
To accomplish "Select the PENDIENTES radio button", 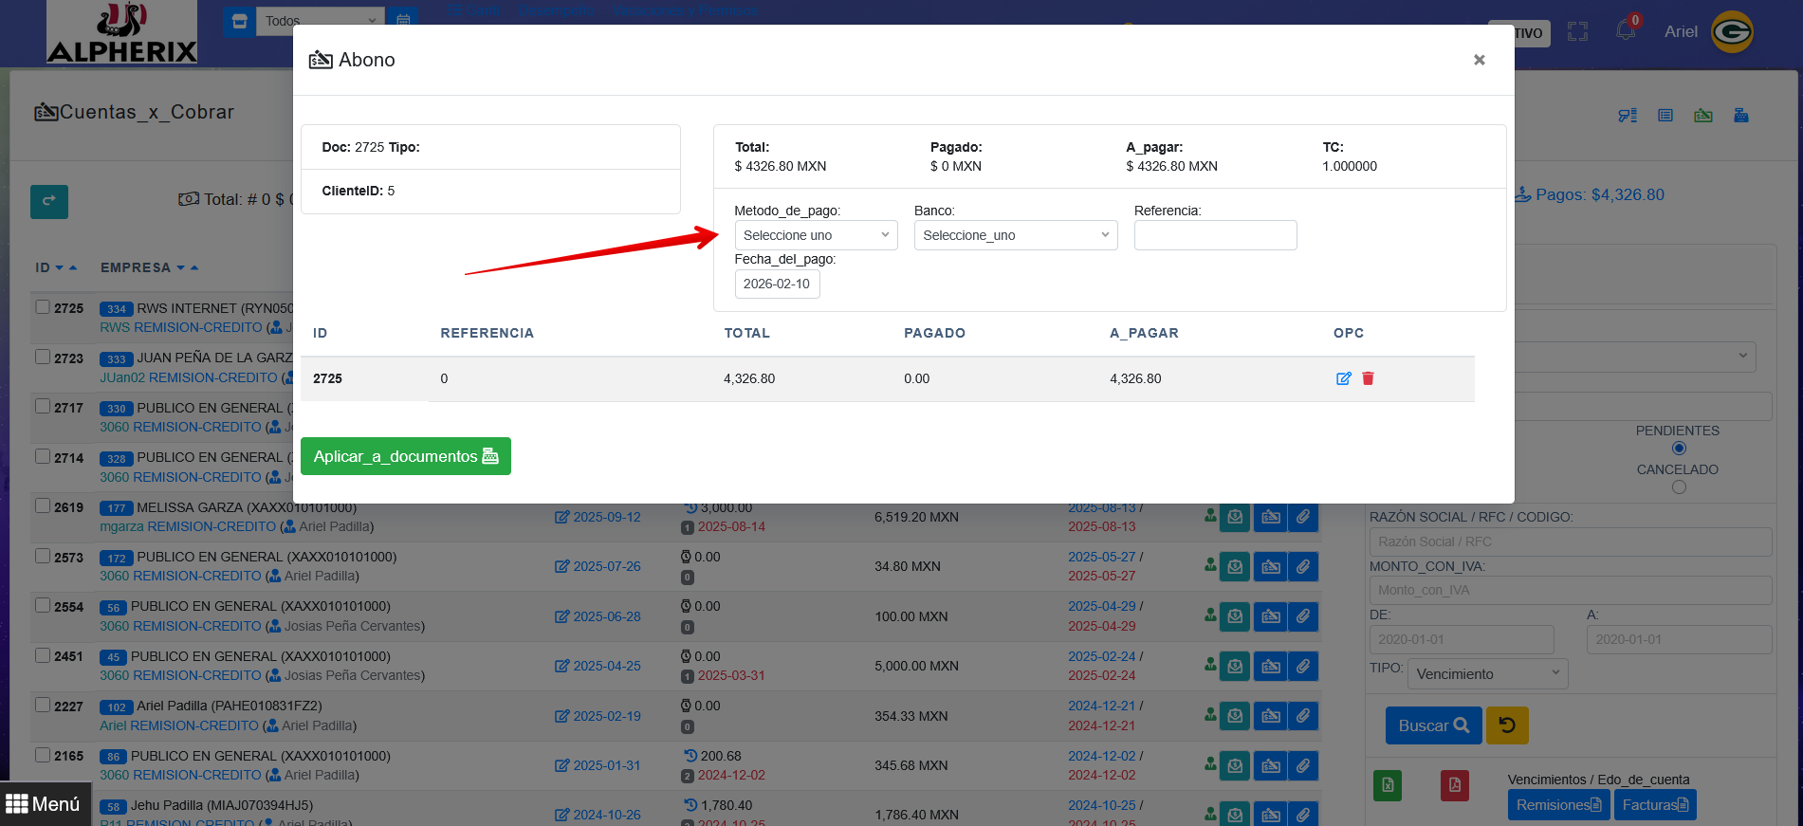I will pyautogui.click(x=1679, y=449).
